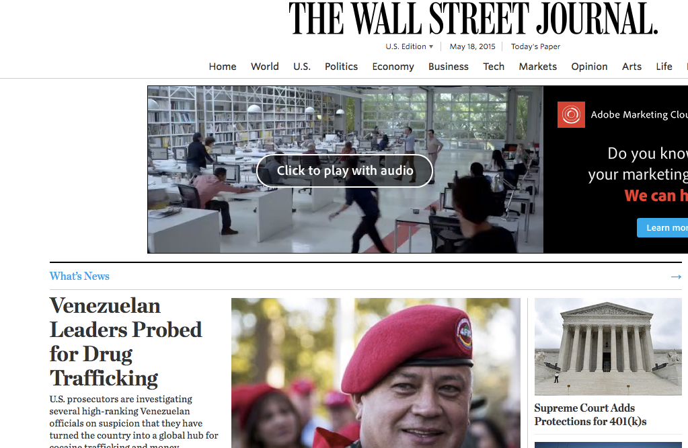
Task: Open the Home navigation item
Action: [223, 67]
